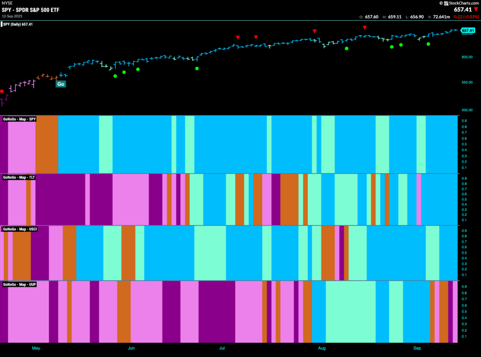
Task: Select the GoNoGo - Map - USCI panel label
Action: click(20, 229)
